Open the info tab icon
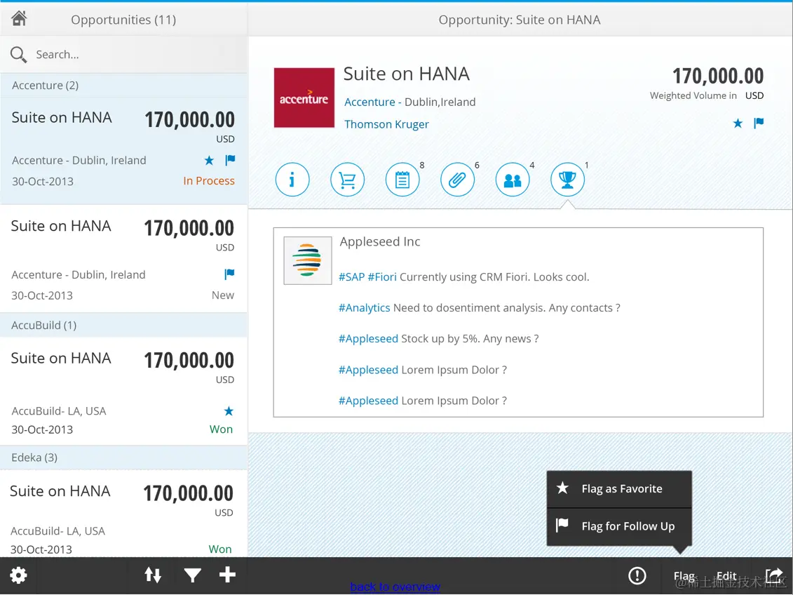The image size is (793, 595). (x=292, y=180)
